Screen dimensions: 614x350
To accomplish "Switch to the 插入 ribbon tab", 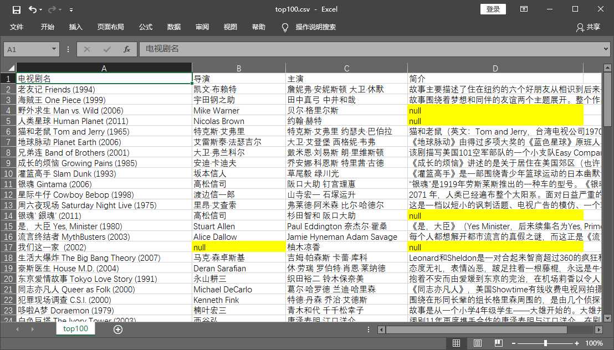I will coord(75,27).
